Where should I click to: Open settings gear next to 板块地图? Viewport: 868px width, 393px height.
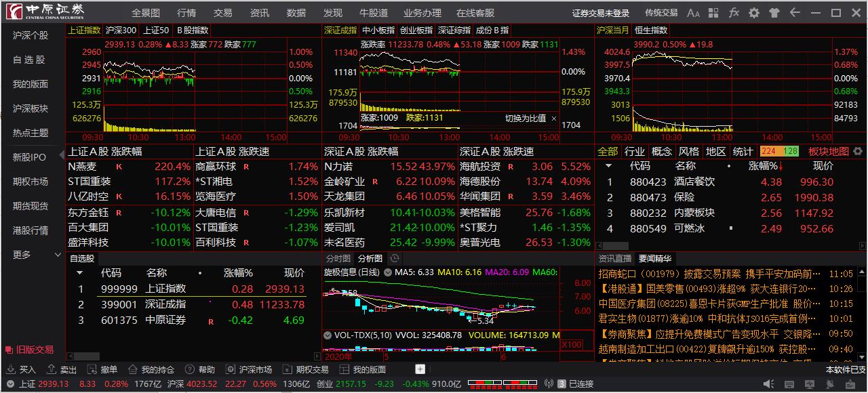(858, 151)
